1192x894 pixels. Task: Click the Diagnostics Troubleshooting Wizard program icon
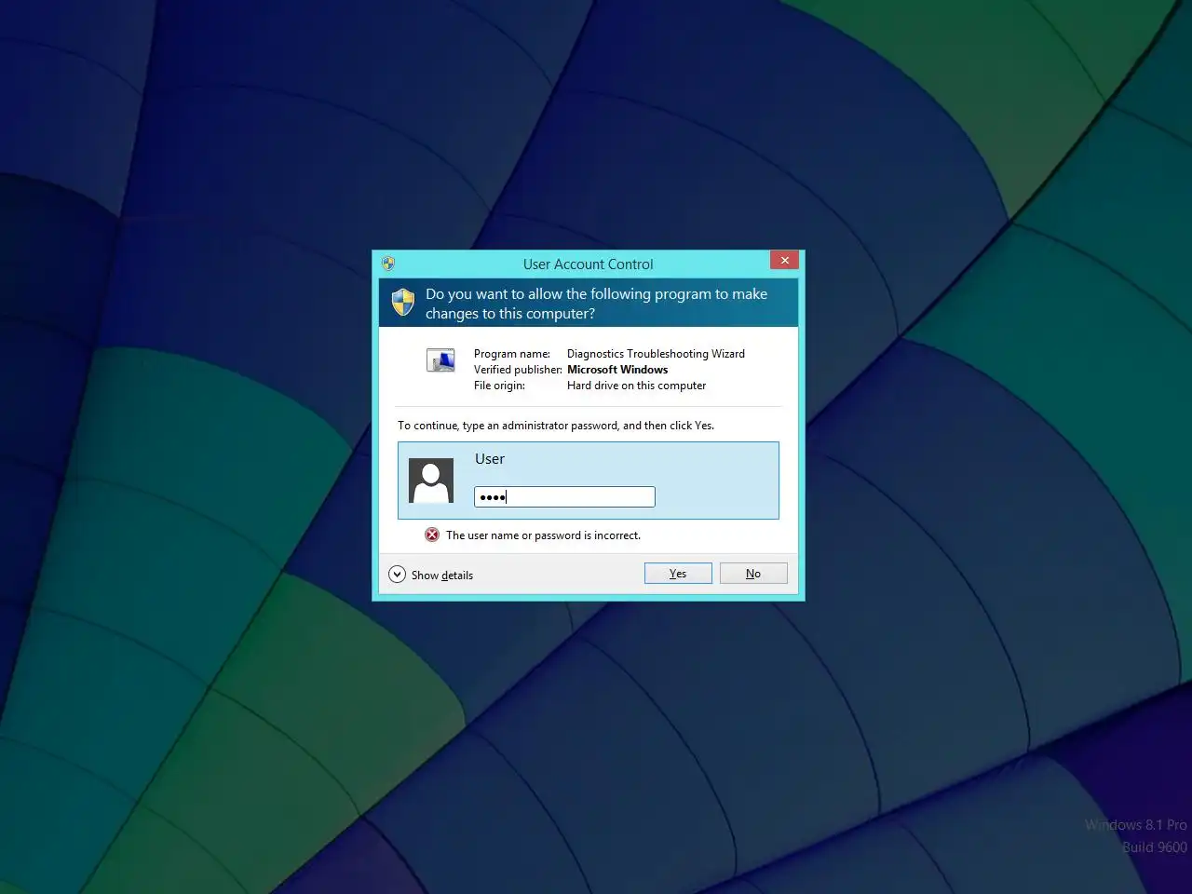point(440,359)
